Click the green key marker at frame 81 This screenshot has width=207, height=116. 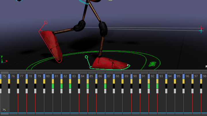[53, 86]
